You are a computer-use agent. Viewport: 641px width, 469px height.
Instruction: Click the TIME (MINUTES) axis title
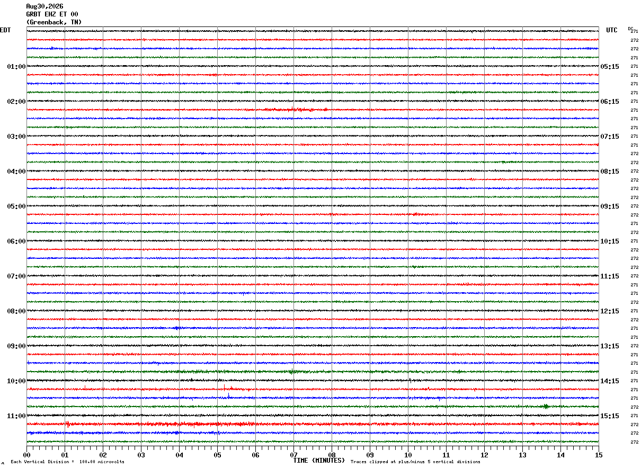point(319,461)
